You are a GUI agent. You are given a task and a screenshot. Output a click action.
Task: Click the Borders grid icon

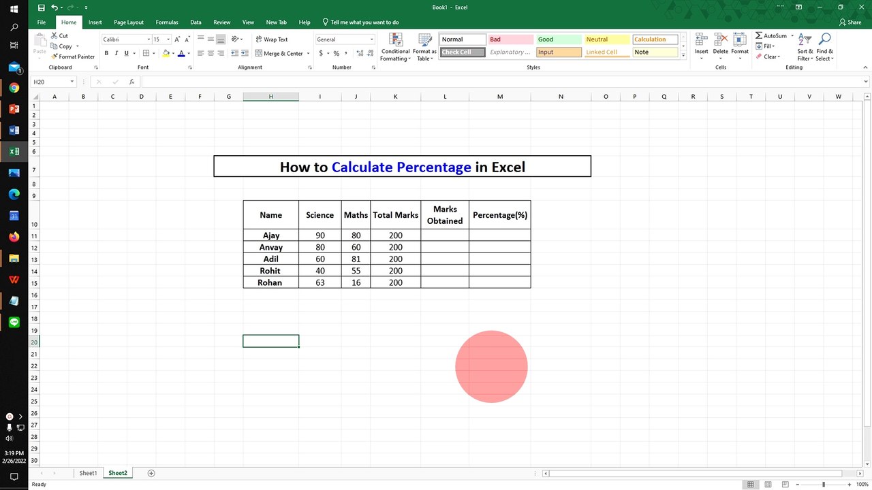click(x=146, y=54)
